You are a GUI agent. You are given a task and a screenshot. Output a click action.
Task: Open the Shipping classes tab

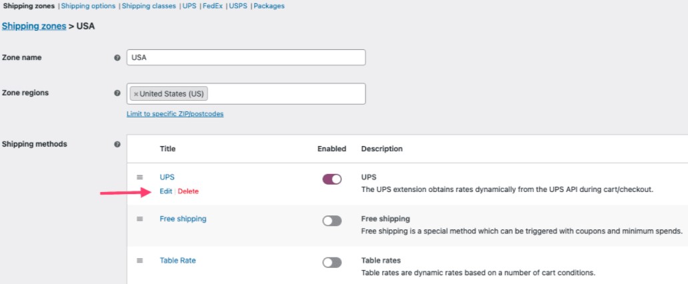point(149,6)
